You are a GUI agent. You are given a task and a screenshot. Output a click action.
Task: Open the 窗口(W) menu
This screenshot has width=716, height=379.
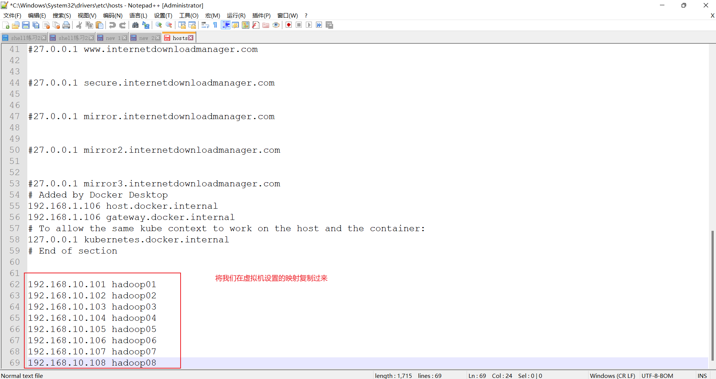click(x=288, y=15)
